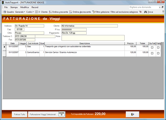
Task: Click Fatturazione Viaggi Selezionati button
Action: [x=43, y=114]
